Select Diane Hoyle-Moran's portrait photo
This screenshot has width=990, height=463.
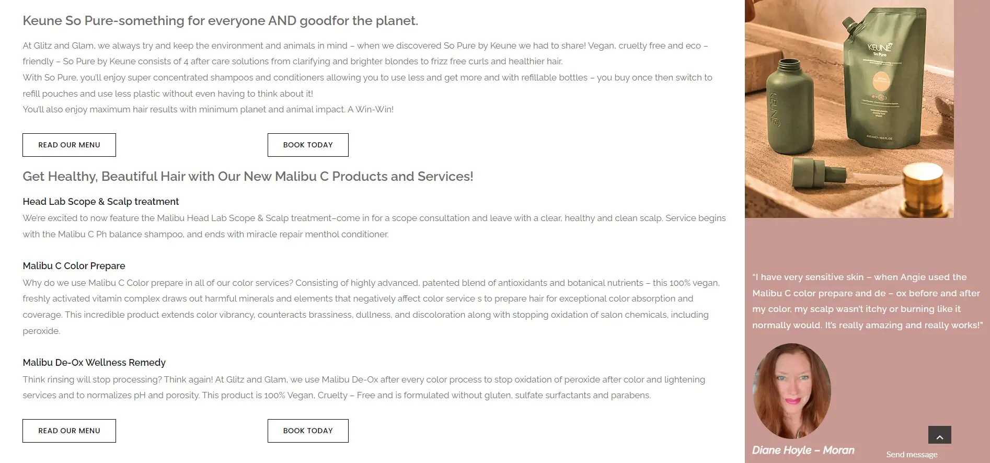[791, 390]
